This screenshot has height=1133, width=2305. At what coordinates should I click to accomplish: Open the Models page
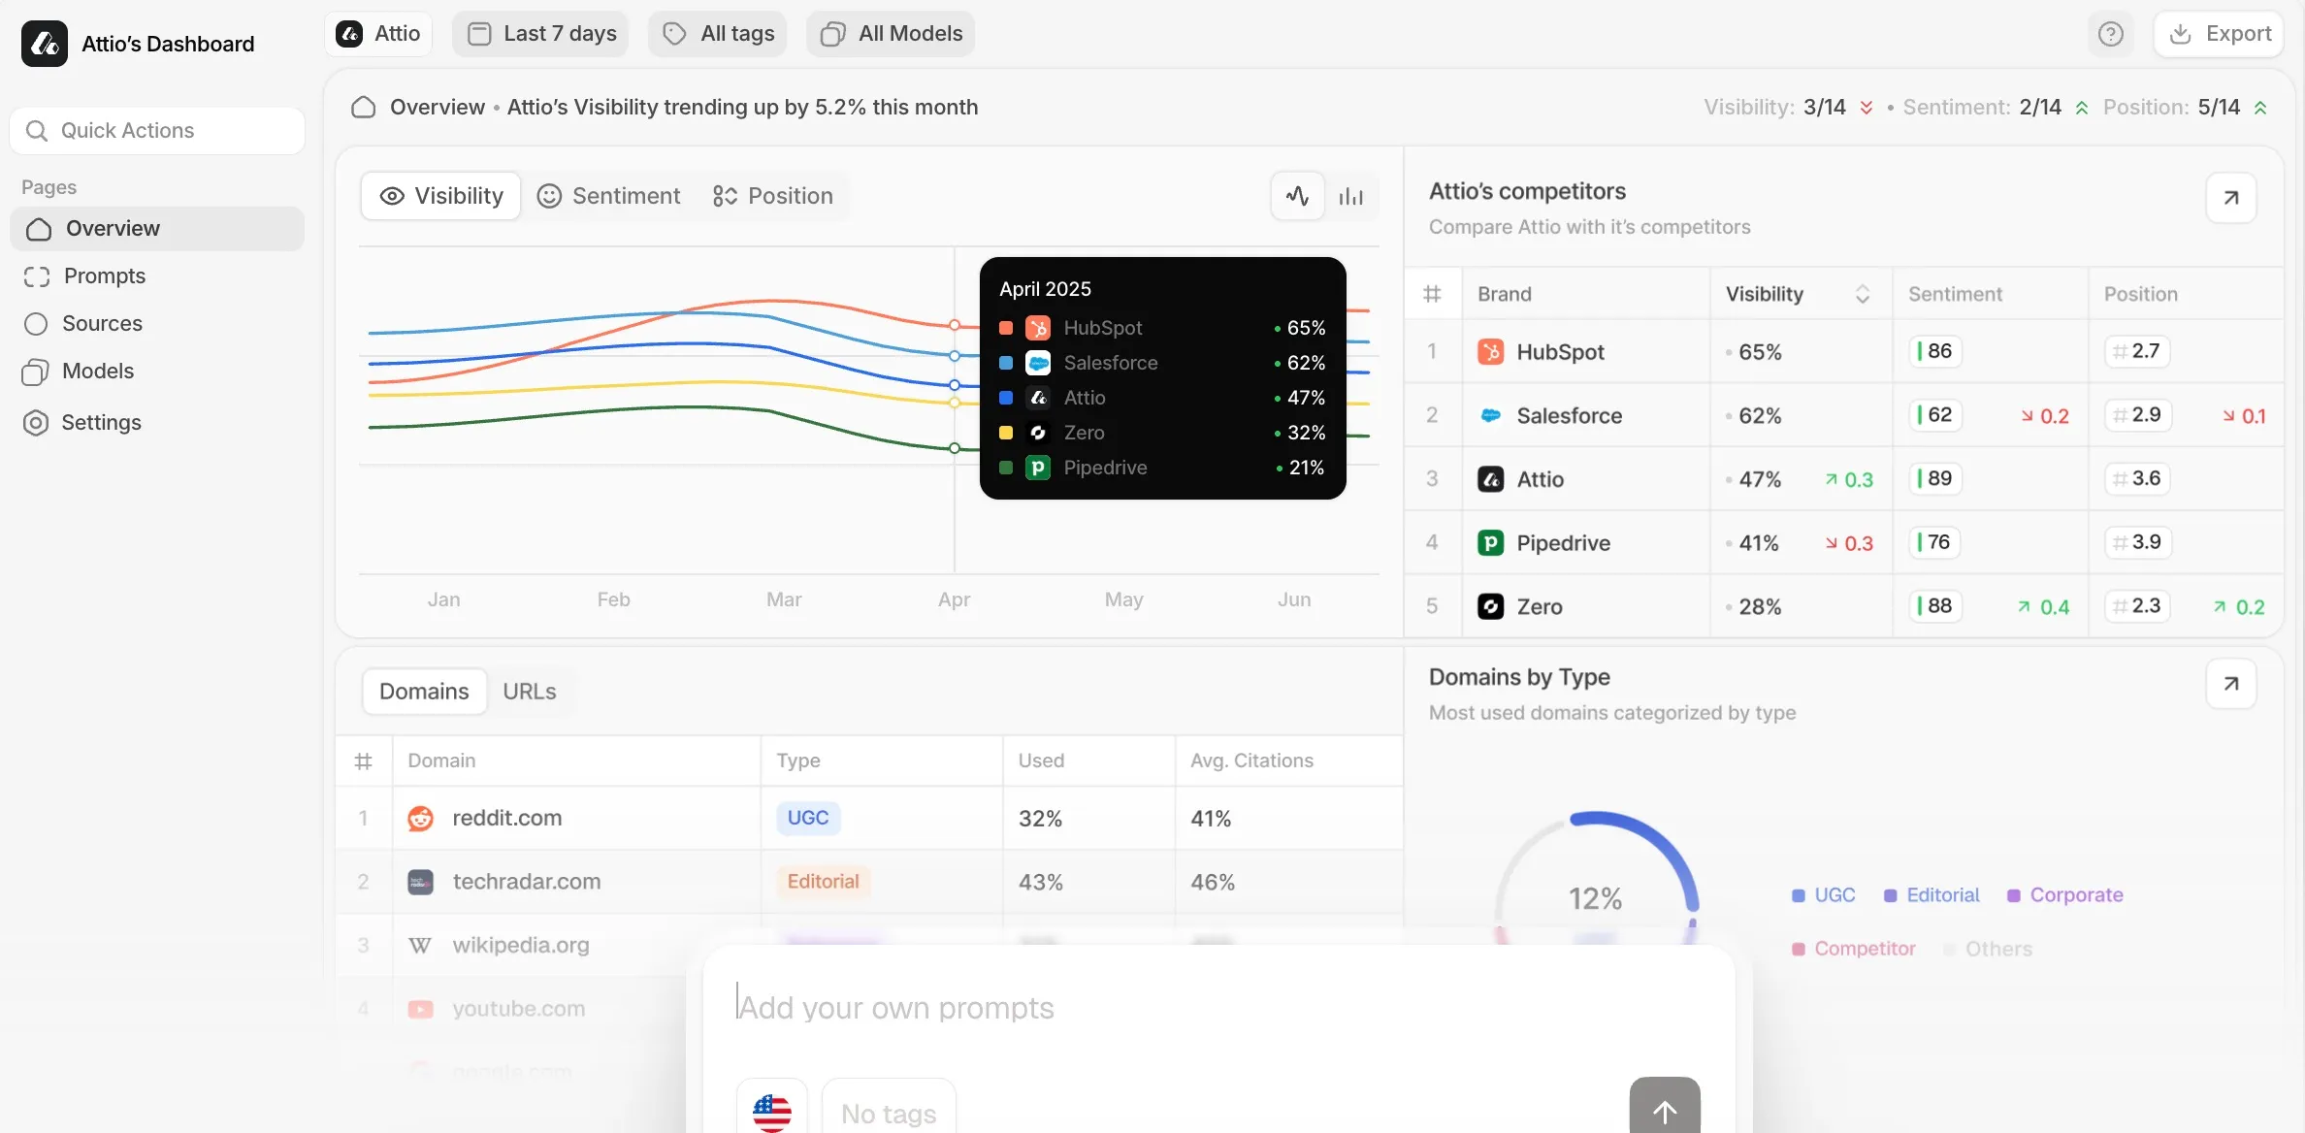[x=97, y=371]
